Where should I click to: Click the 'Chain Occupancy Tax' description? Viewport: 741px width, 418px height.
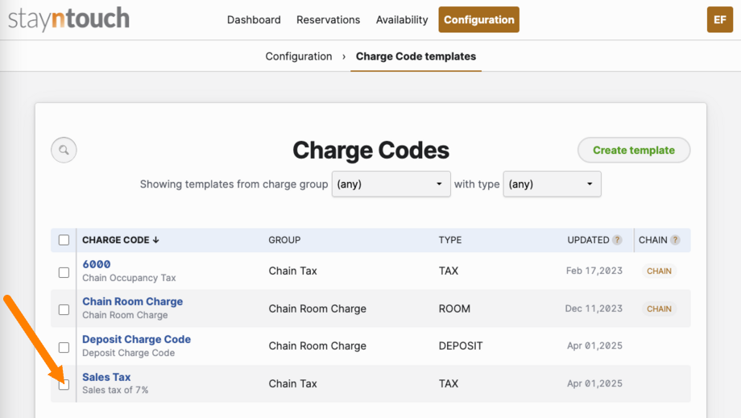tap(129, 278)
